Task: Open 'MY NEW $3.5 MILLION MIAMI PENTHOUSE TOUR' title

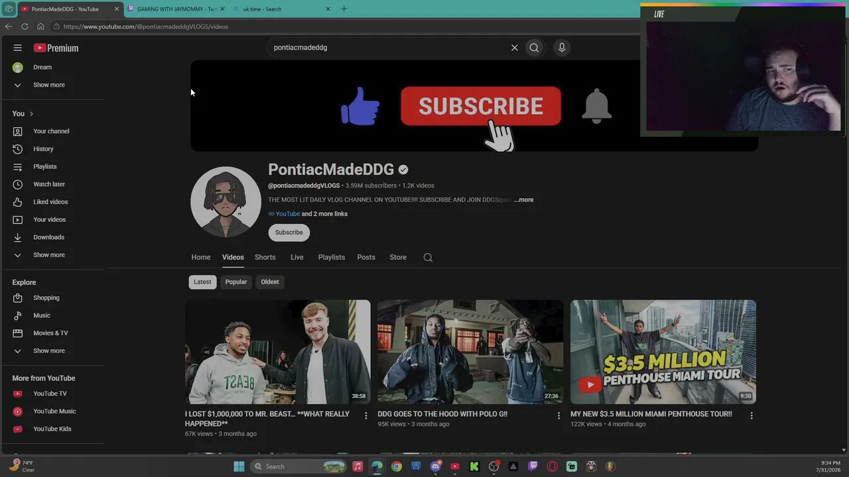Action: click(x=651, y=414)
